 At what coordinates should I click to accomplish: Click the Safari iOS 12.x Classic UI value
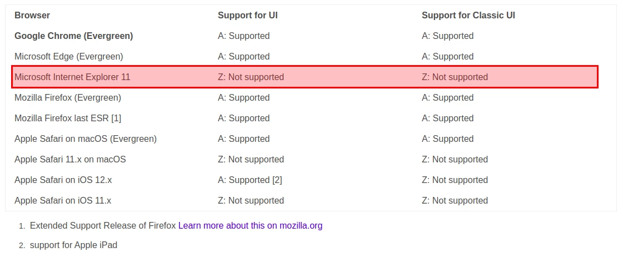(x=455, y=180)
